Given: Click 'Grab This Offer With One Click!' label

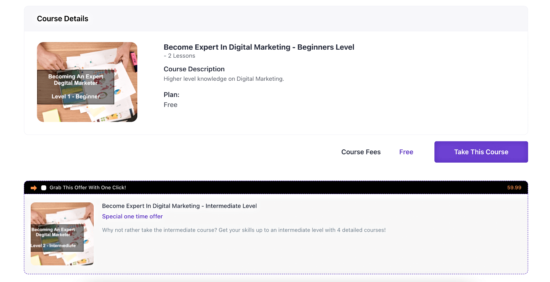Looking at the screenshot, I should (x=88, y=188).
